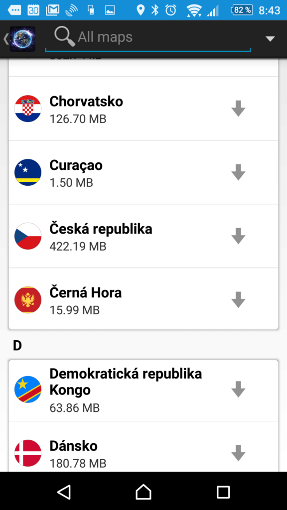Image resolution: width=287 pixels, height=510 pixels.
Task: Open the header dropdown triangle
Action: click(x=270, y=39)
